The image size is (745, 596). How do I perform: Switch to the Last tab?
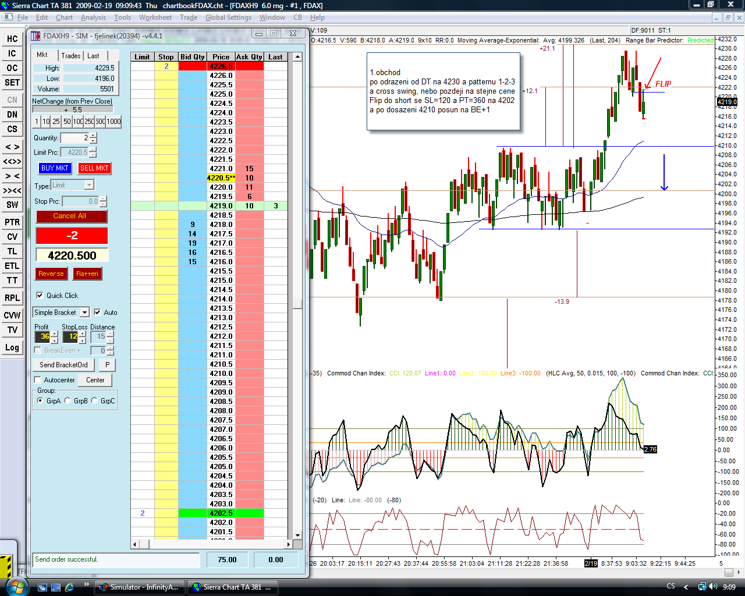(93, 55)
